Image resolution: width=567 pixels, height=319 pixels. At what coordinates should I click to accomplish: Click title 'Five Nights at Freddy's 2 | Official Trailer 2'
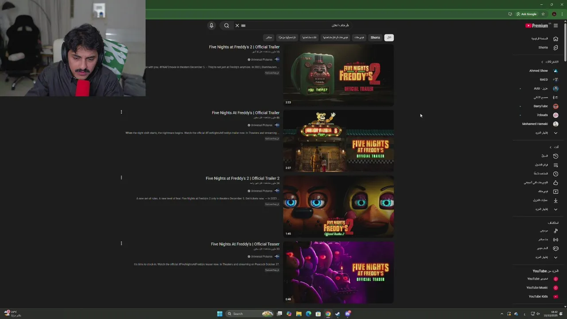click(x=242, y=179)
